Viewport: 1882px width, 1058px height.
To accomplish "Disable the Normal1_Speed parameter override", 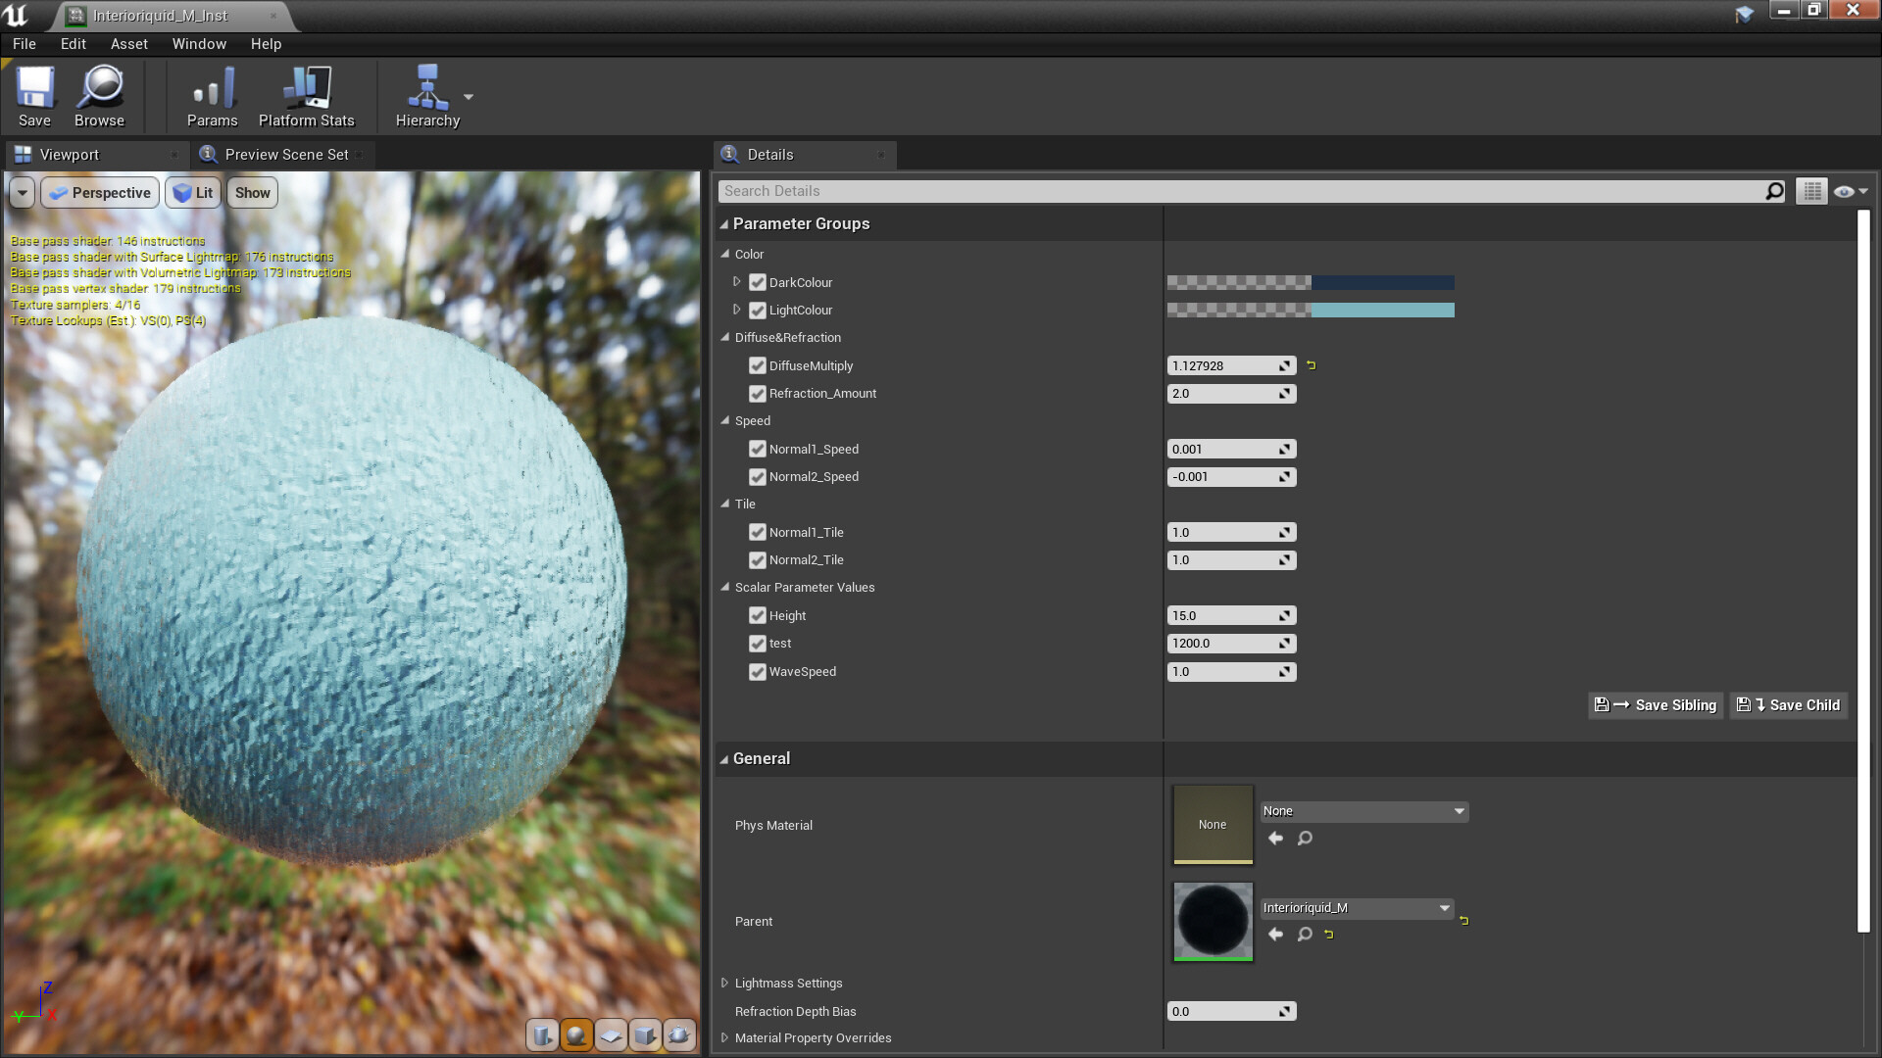I will (x=758, y=449).
